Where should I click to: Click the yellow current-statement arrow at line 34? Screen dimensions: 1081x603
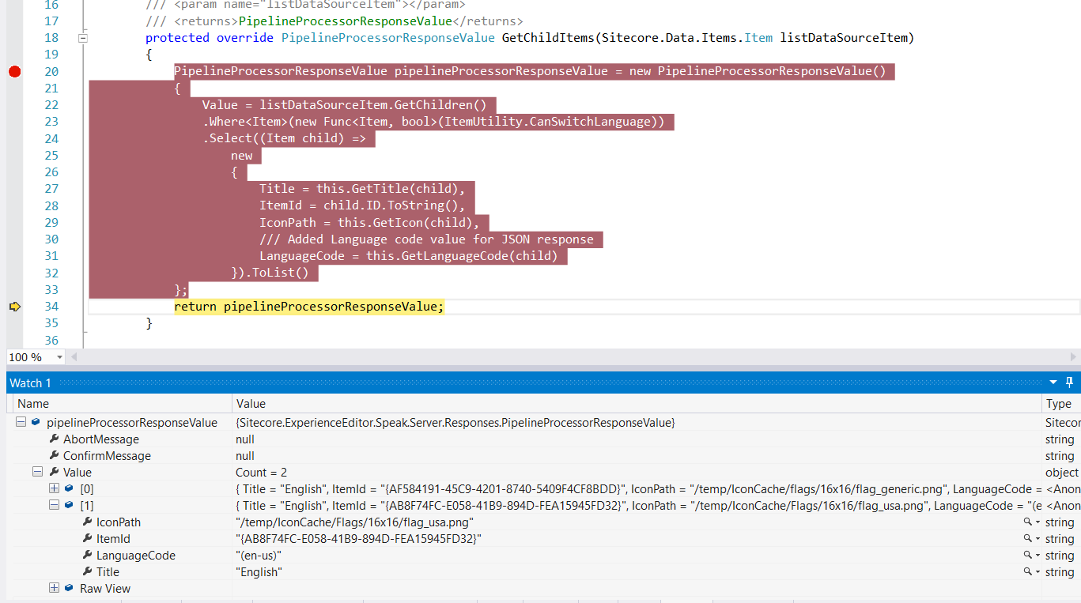click(14, 307)
